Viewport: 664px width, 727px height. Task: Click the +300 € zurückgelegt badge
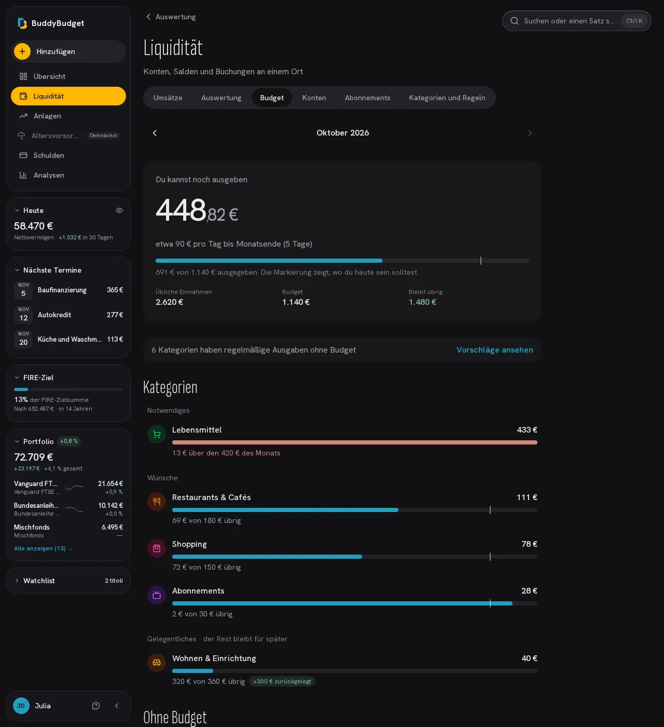[x=282, y=681]
